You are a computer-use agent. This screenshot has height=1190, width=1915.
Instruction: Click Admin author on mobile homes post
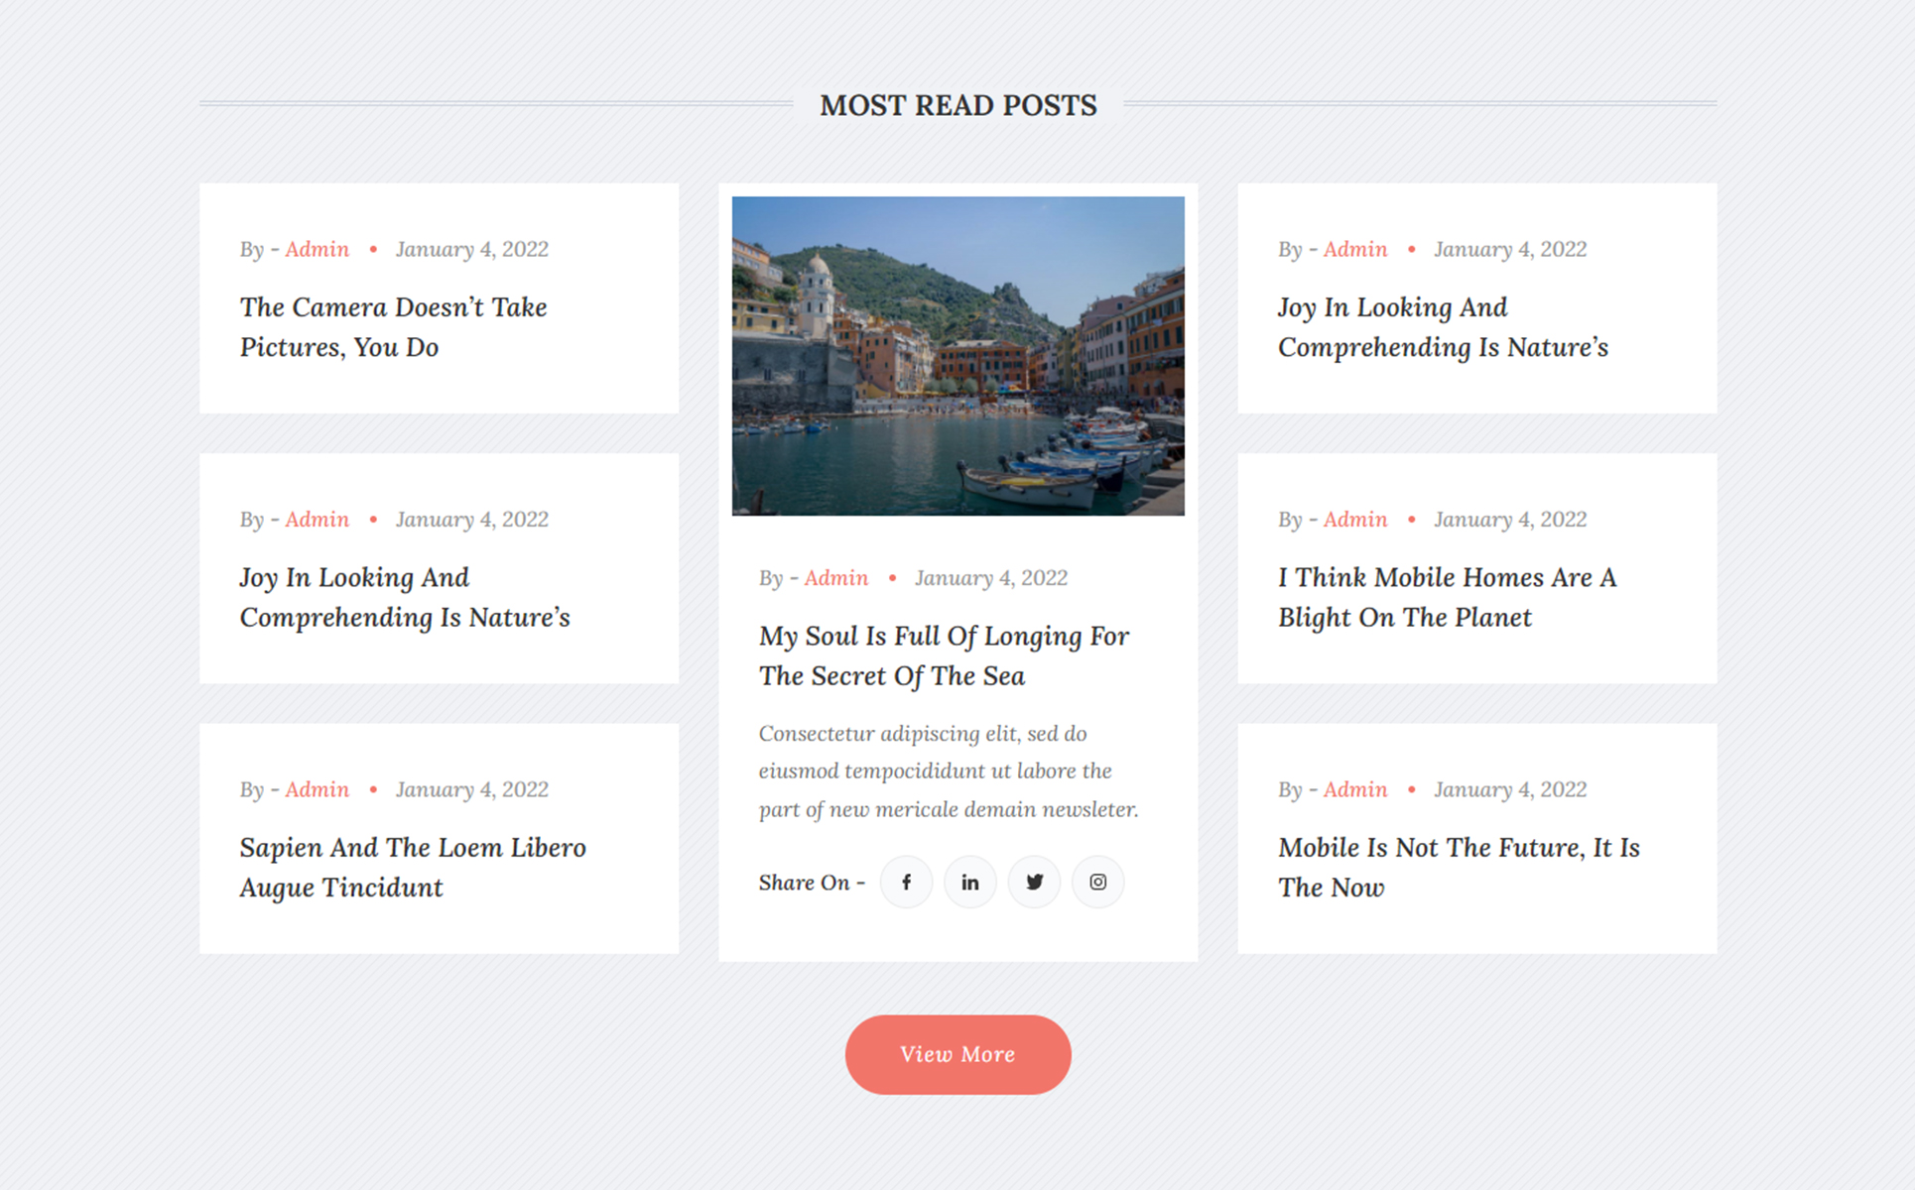click(1354, 520)
